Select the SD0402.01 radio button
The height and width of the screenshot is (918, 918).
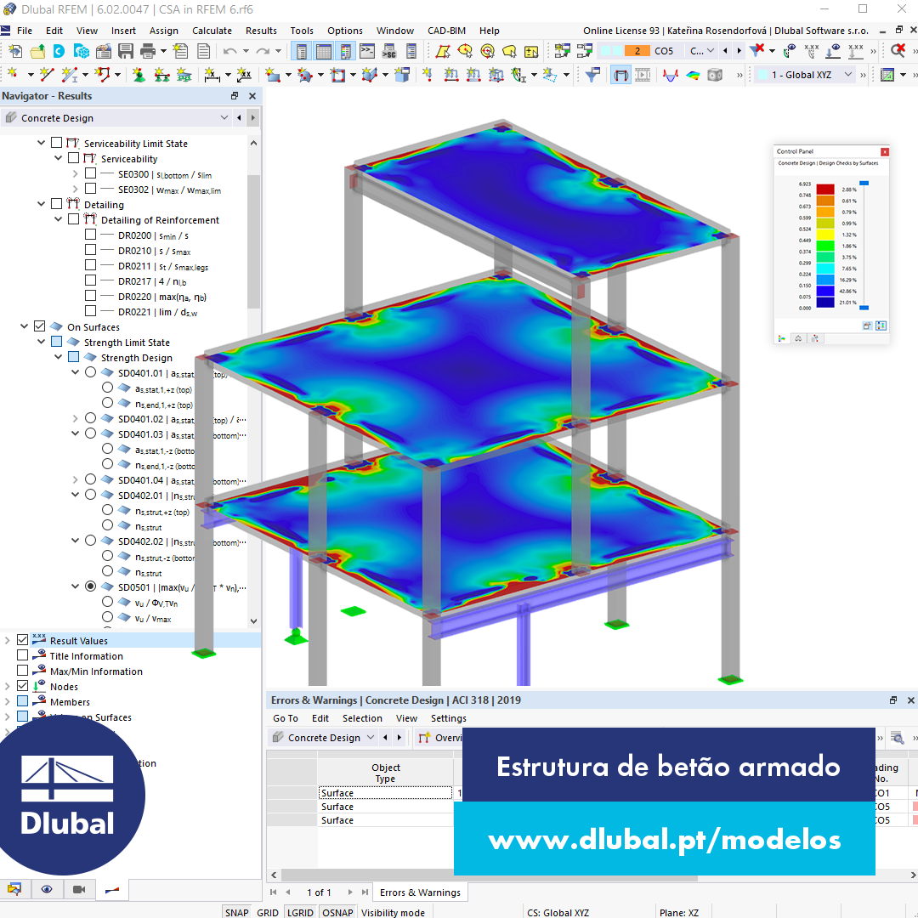pos(90,495)
